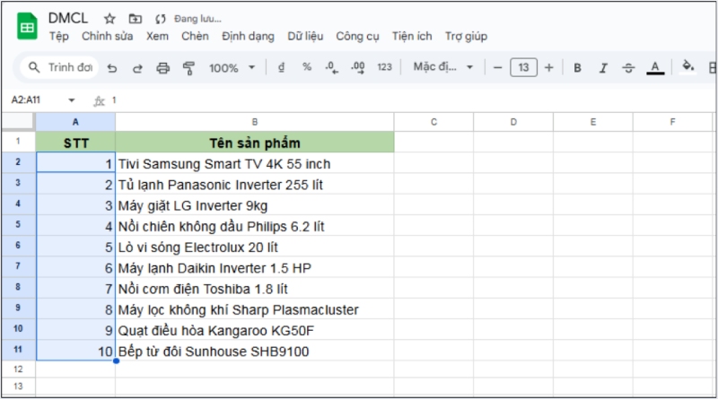Click the move to folder icon
The width and height of the screenshot is (718, 399).
135,18
